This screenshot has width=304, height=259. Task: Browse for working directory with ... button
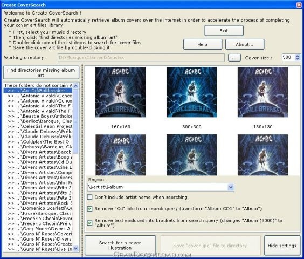point(234,58)
